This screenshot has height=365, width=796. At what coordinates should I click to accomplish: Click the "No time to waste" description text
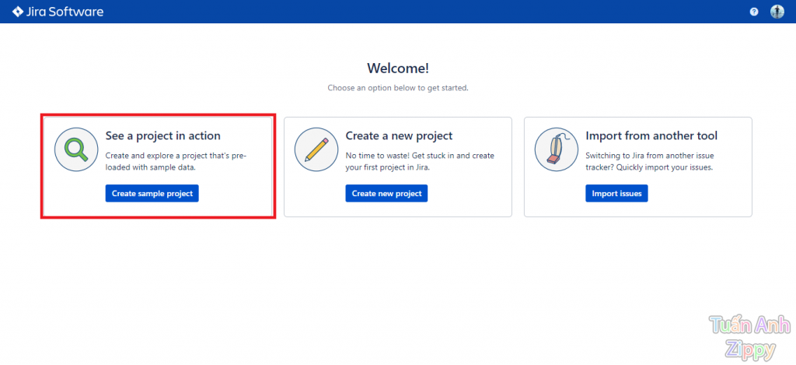tap(420, 161)
